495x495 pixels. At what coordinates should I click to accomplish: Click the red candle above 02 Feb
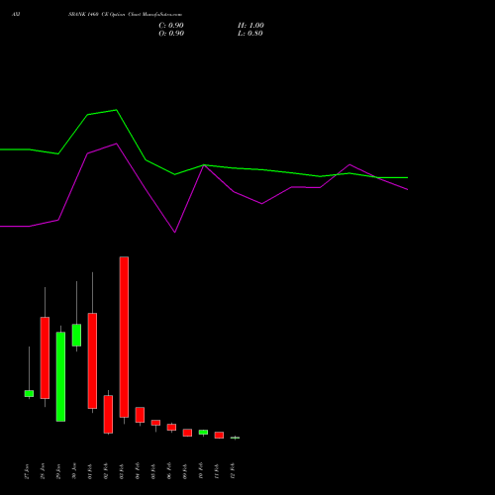[108, 414]
